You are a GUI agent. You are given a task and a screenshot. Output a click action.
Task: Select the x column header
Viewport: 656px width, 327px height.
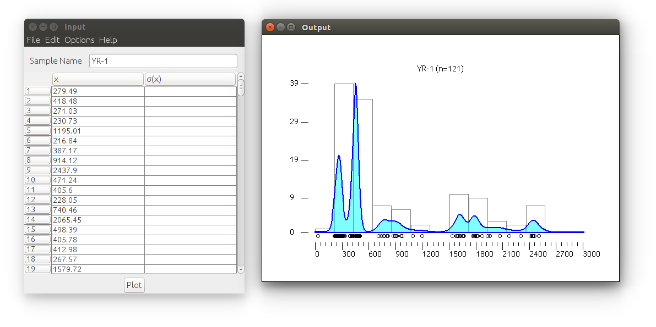[x=97, y=79]
